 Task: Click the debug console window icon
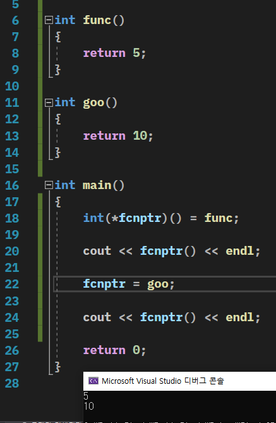(x=93, y=381)
